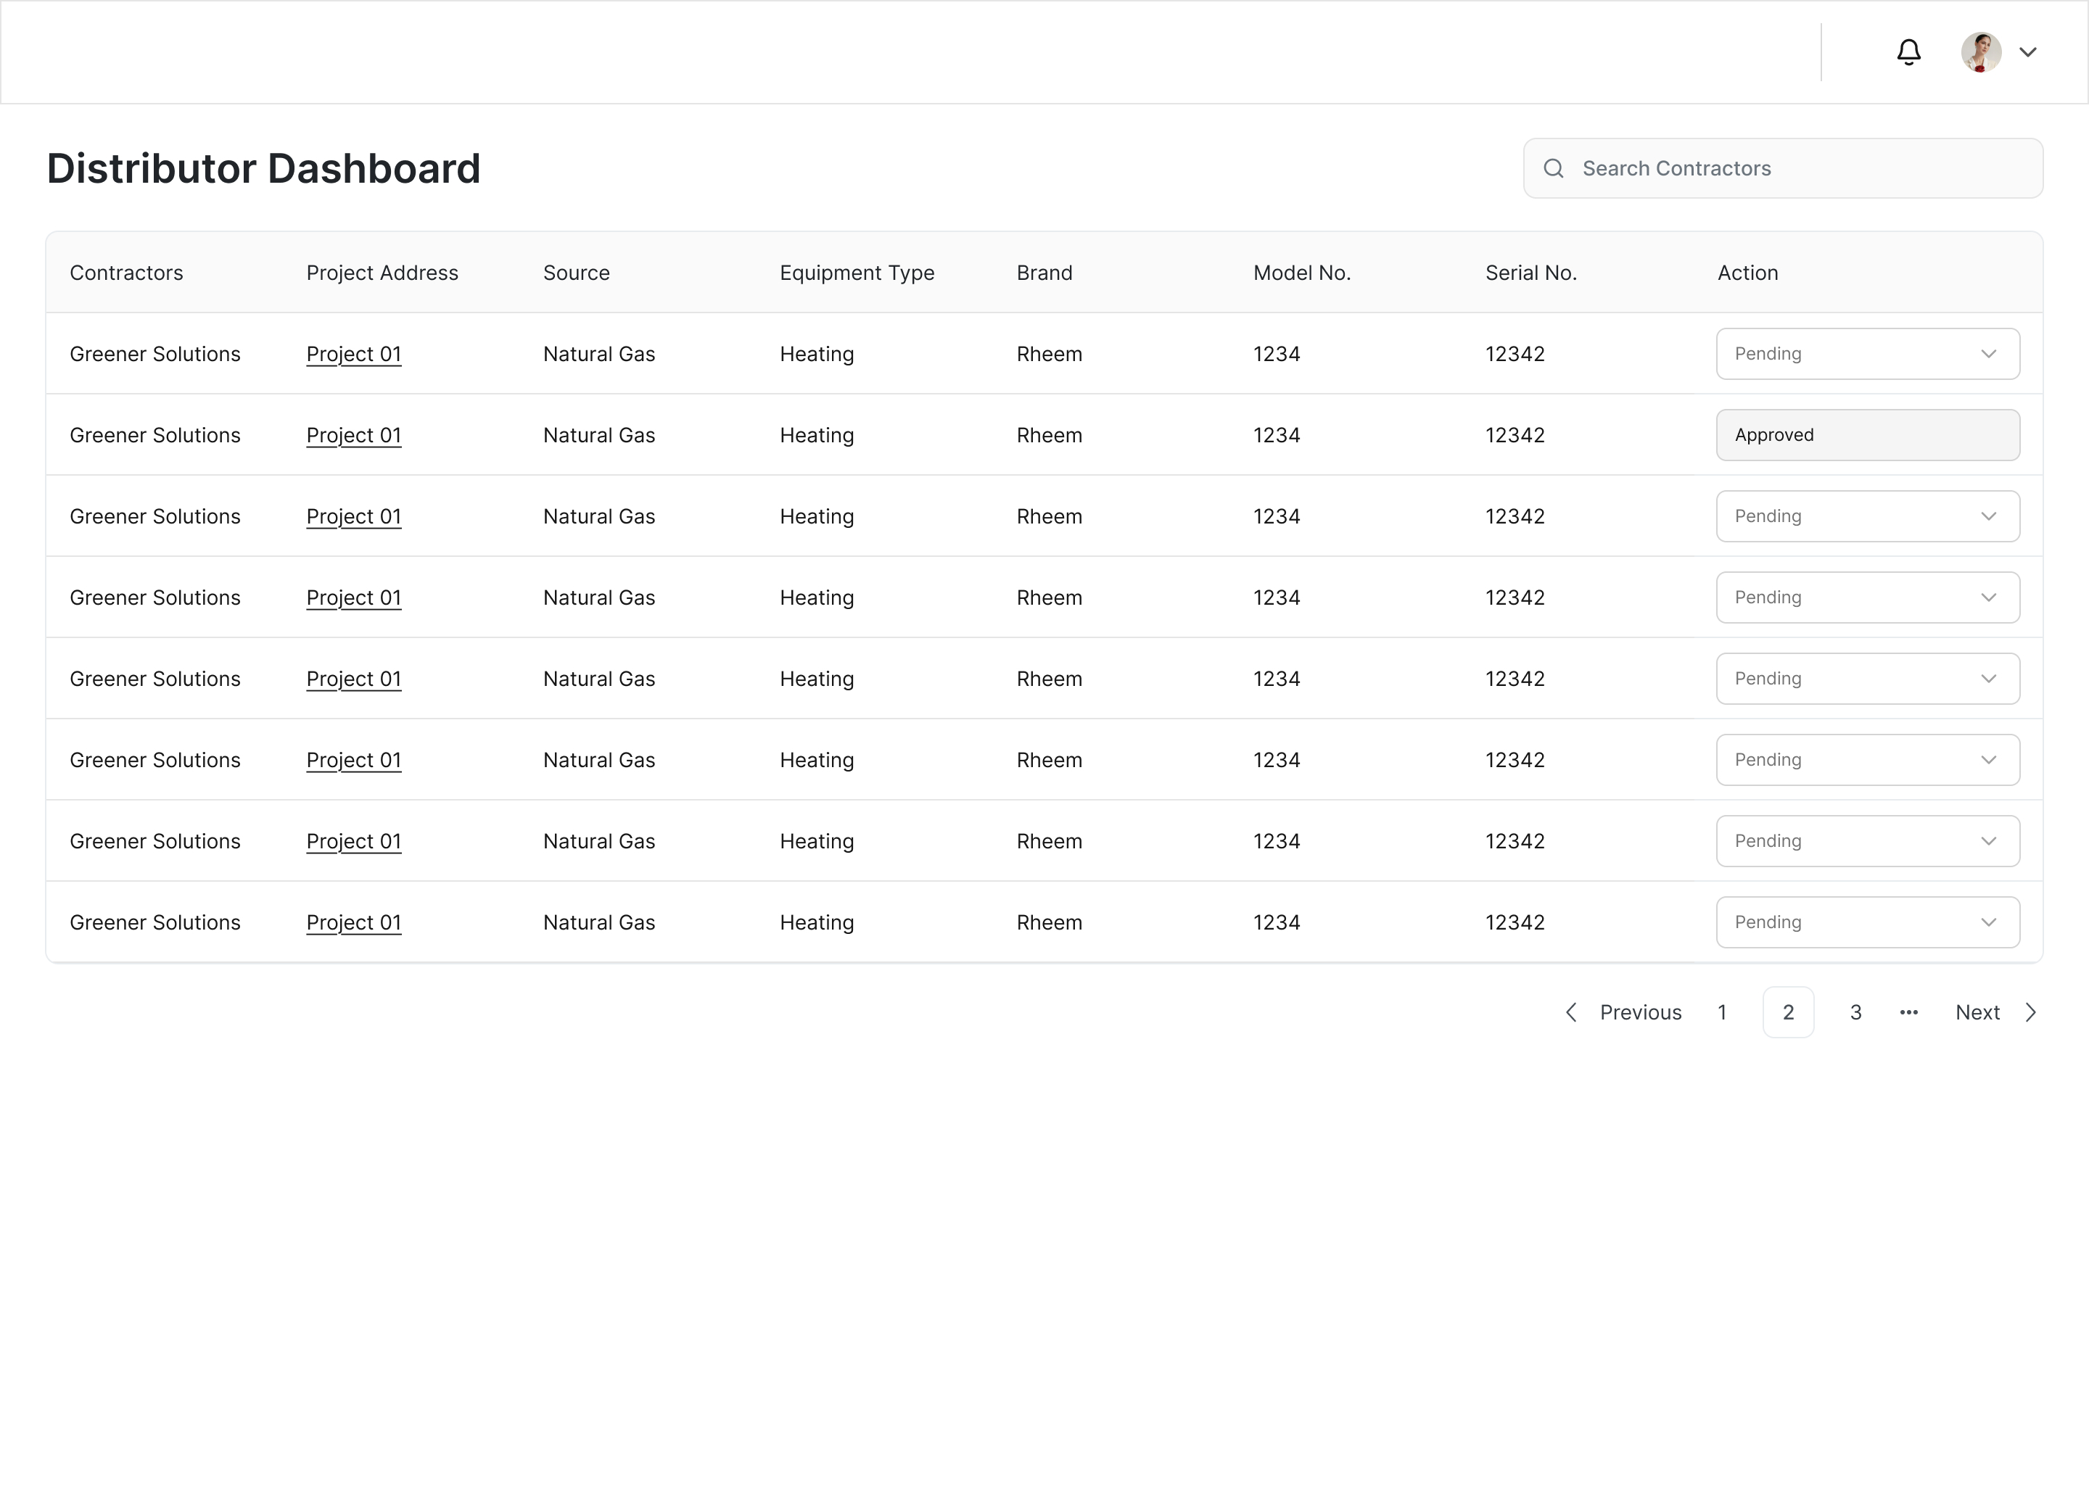Click the search magnifier icon
The height and width of the screenshot is (1485, 2089).
pos(1553,168)
